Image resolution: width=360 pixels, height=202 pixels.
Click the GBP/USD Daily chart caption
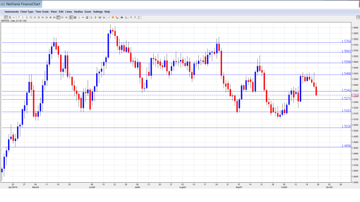pyautogui.click(x=14, y=21)
